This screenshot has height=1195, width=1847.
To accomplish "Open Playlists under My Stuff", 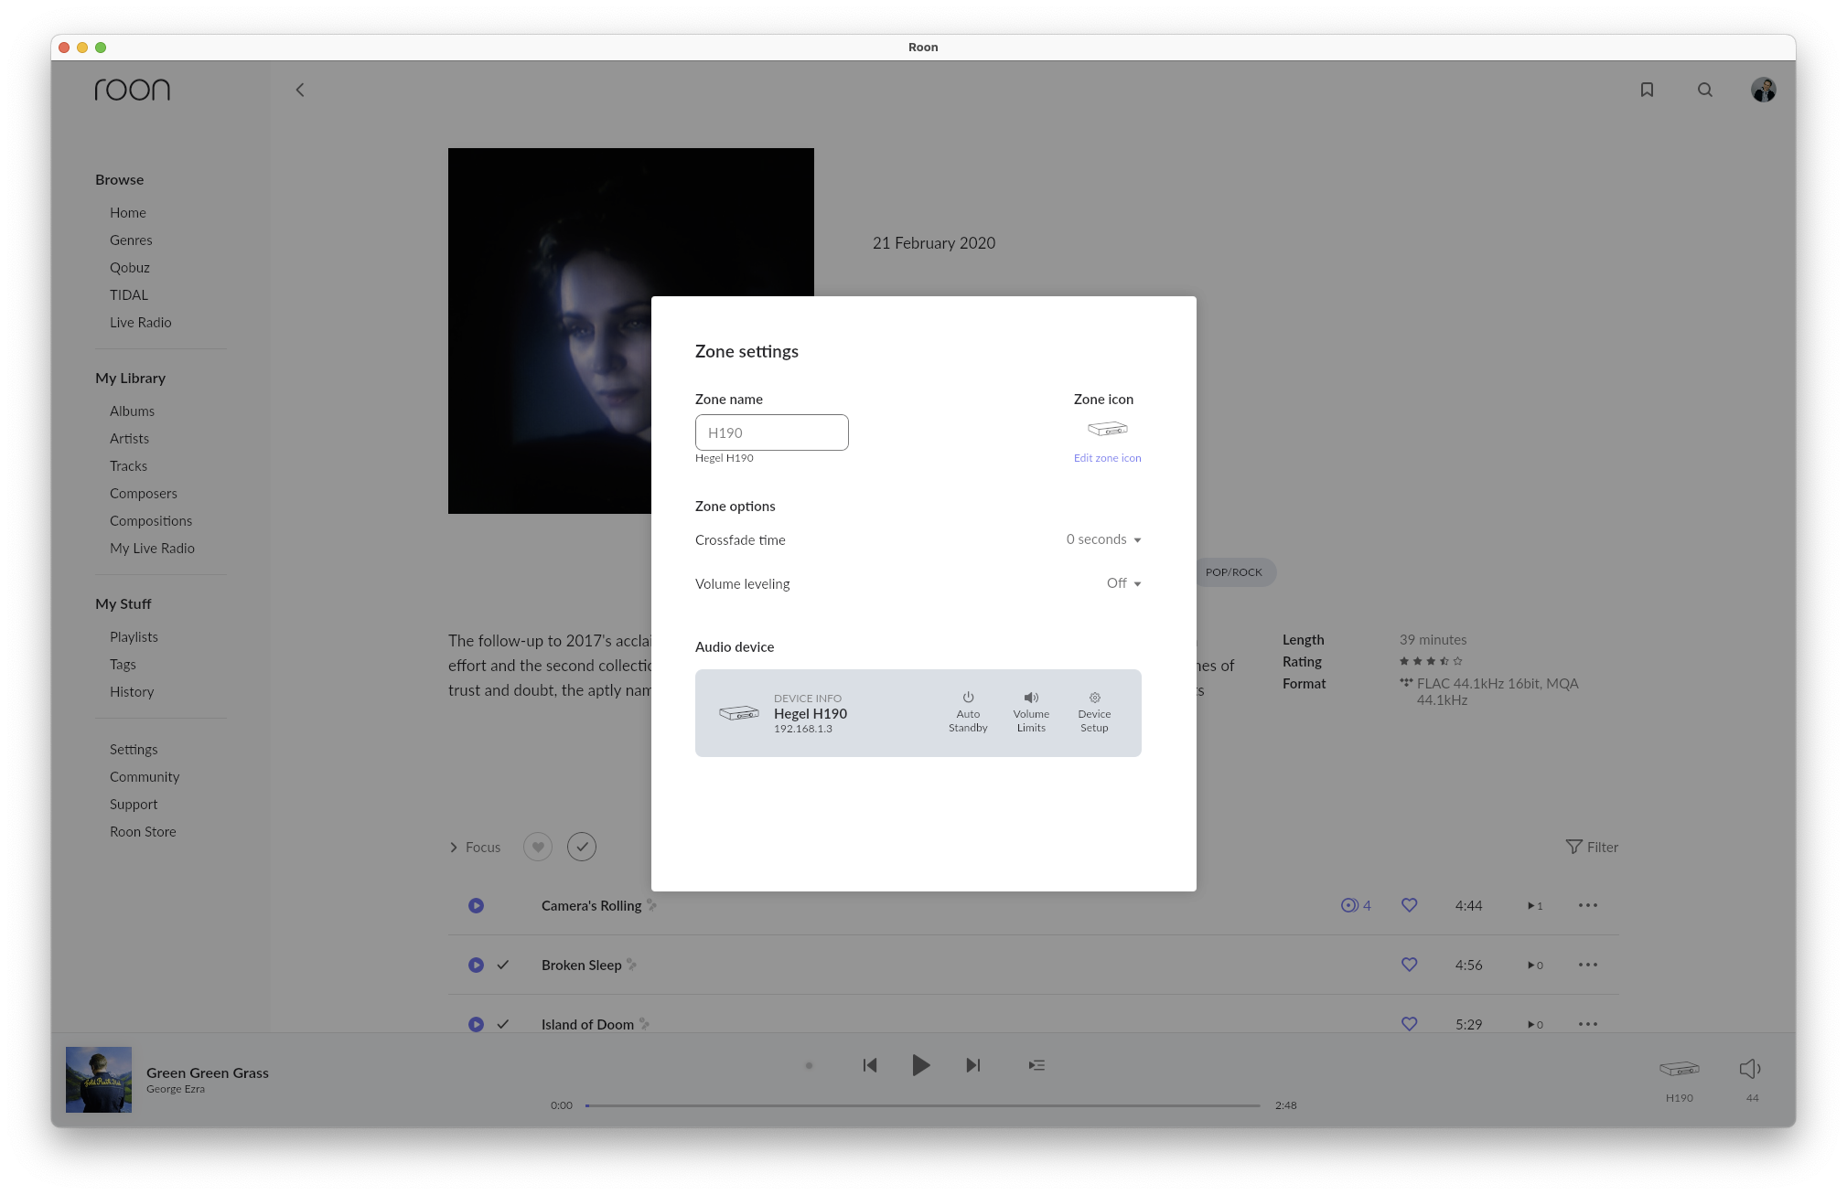I will 134,636.
